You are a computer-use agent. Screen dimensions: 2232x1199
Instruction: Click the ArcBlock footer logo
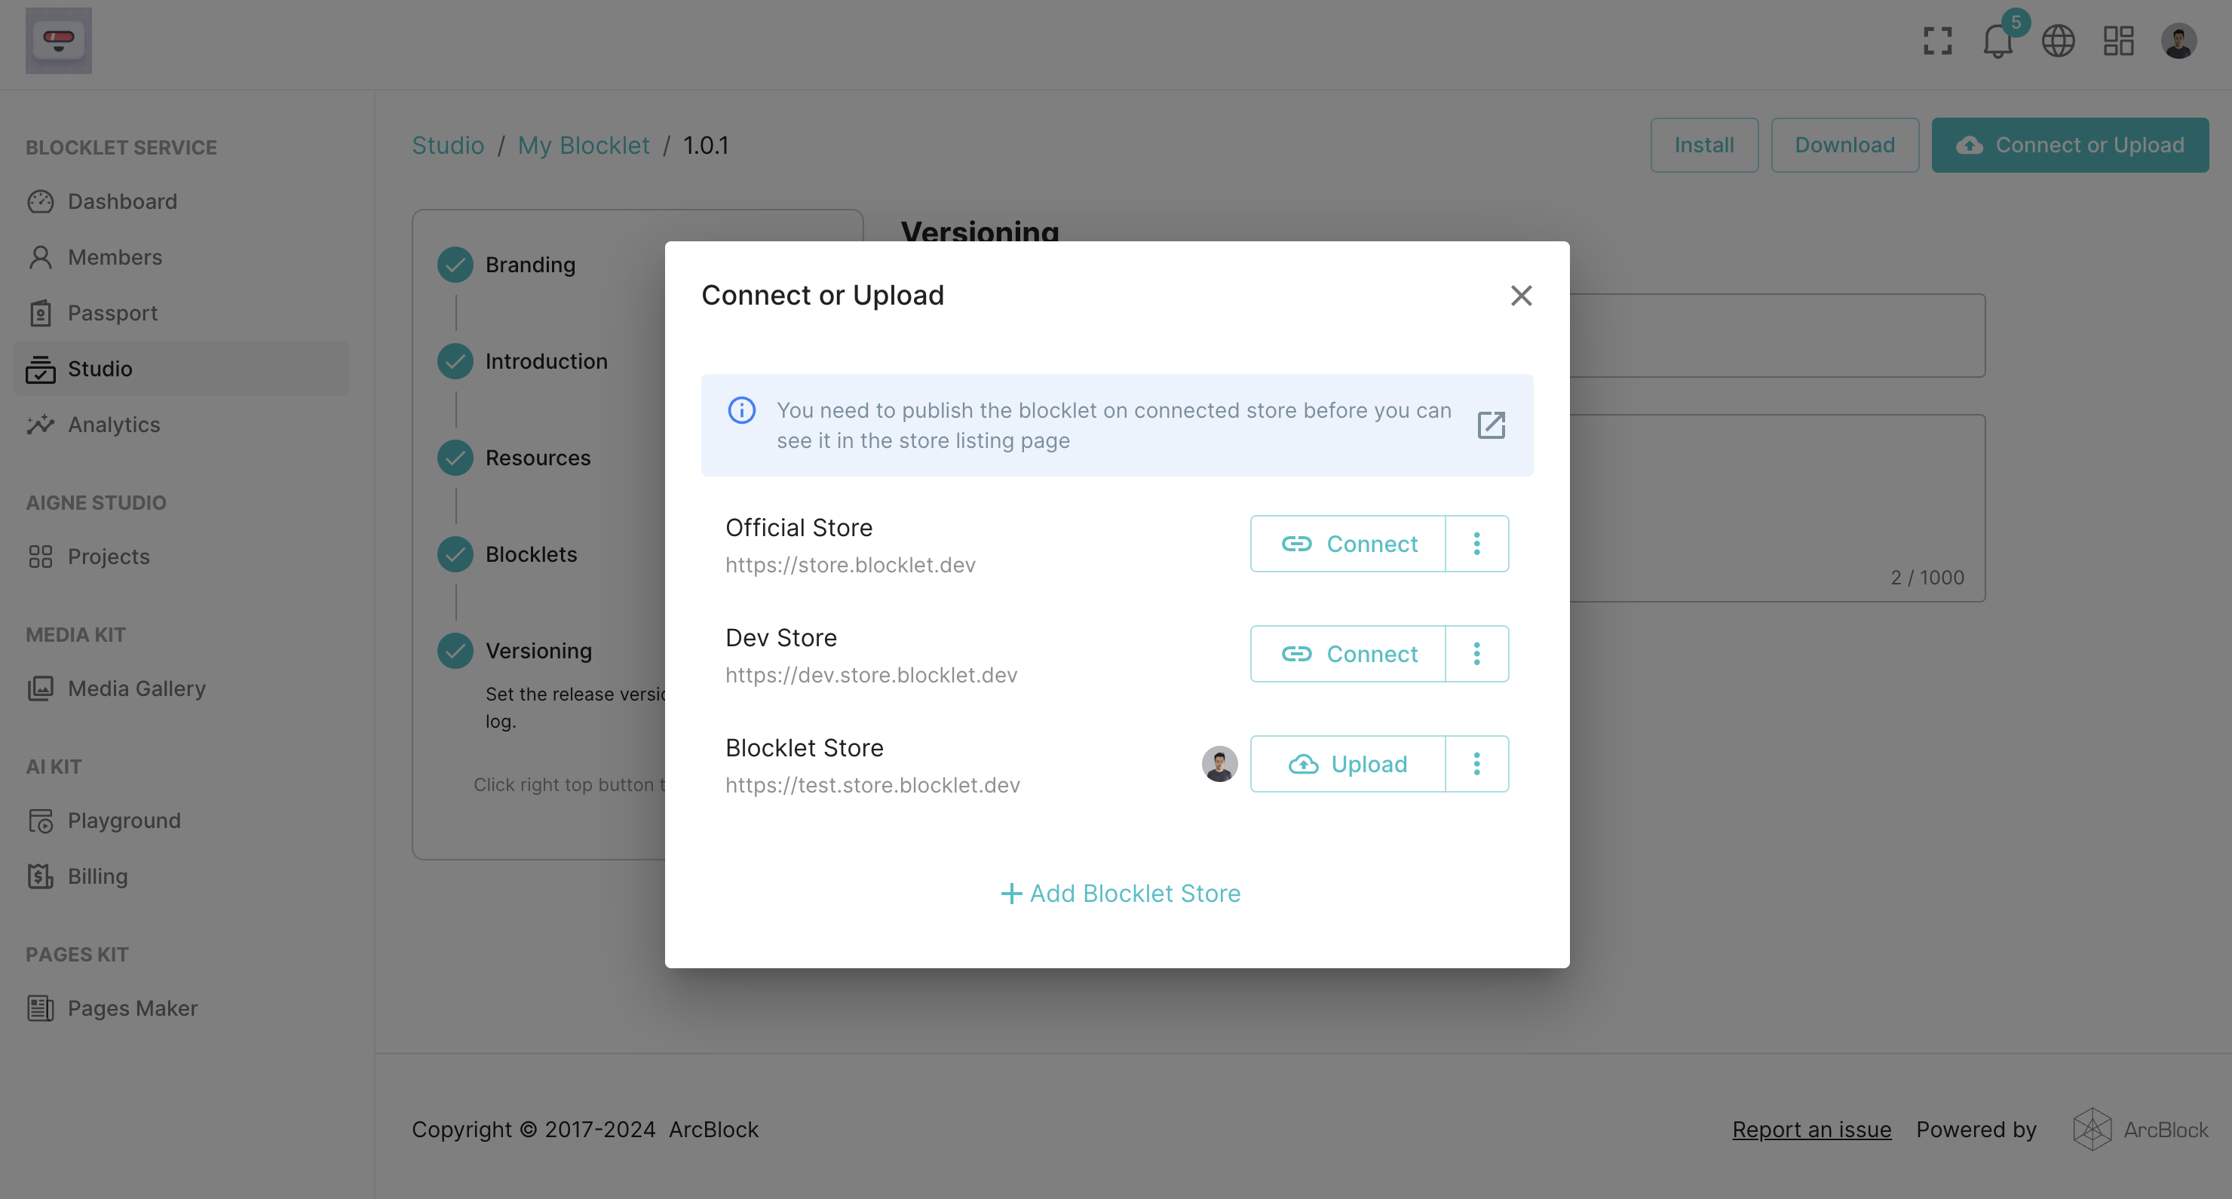pyautogui.click(x=2140, y=1130)
